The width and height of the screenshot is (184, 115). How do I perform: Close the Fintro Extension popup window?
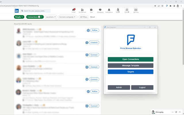155,27
